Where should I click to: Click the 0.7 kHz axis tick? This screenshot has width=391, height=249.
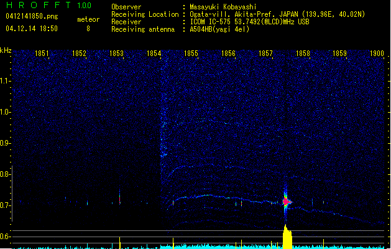click(x=5, y=205)
